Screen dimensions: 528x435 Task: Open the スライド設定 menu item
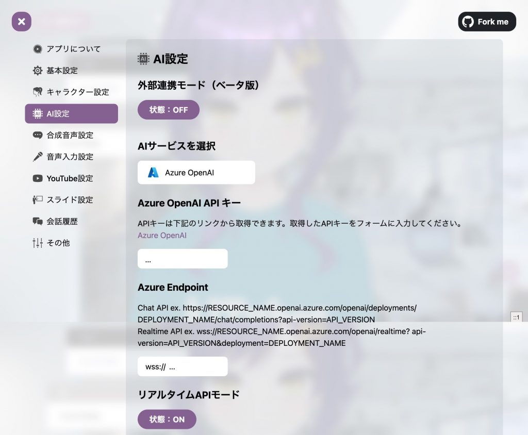point(71,199)
